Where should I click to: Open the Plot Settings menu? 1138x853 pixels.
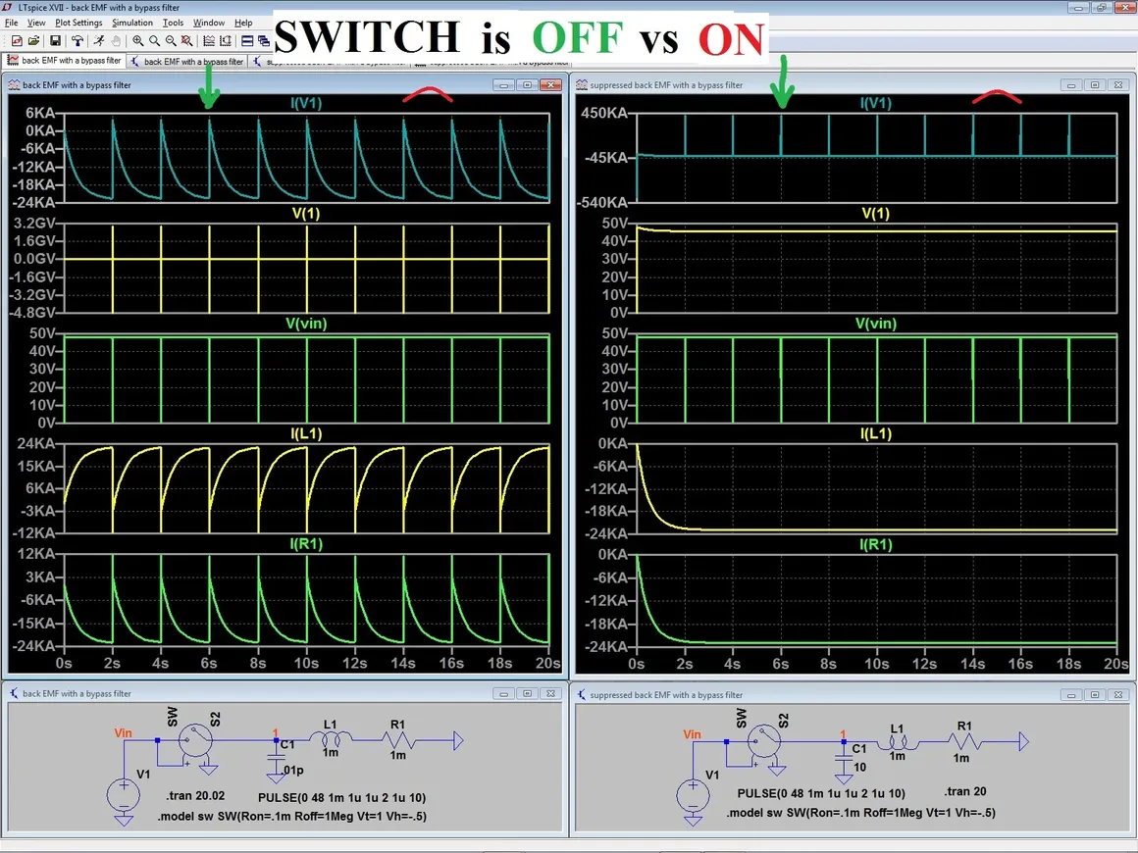pos(78,23)
